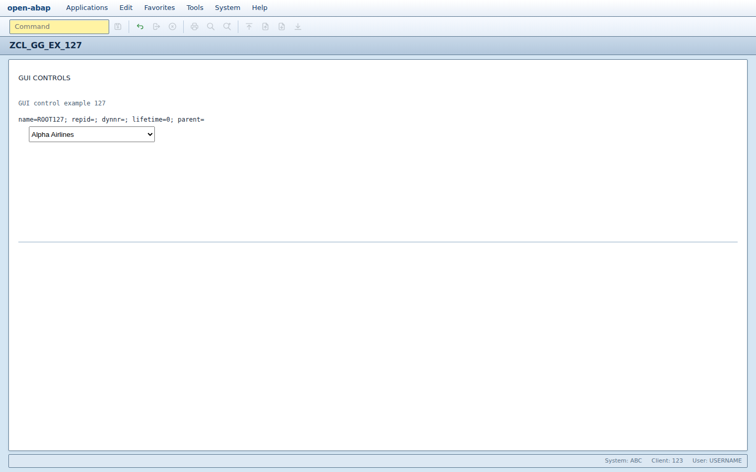The width and height of the screenshot is (756, 472).
Task: Click the Find magnifier icon
Action: (211, 27)
